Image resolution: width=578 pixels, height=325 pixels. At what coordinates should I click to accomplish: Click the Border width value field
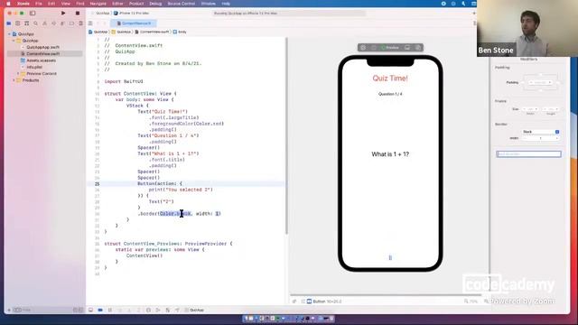[541, 138]
